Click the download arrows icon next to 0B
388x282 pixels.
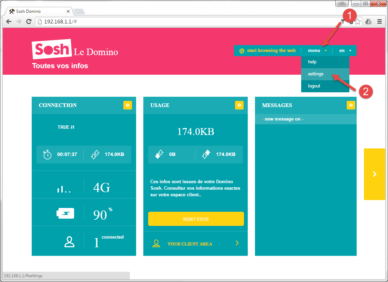(159, 154)
